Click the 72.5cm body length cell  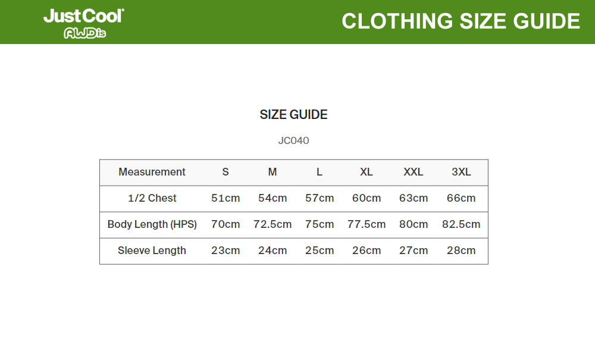click(x=273, y=224)
